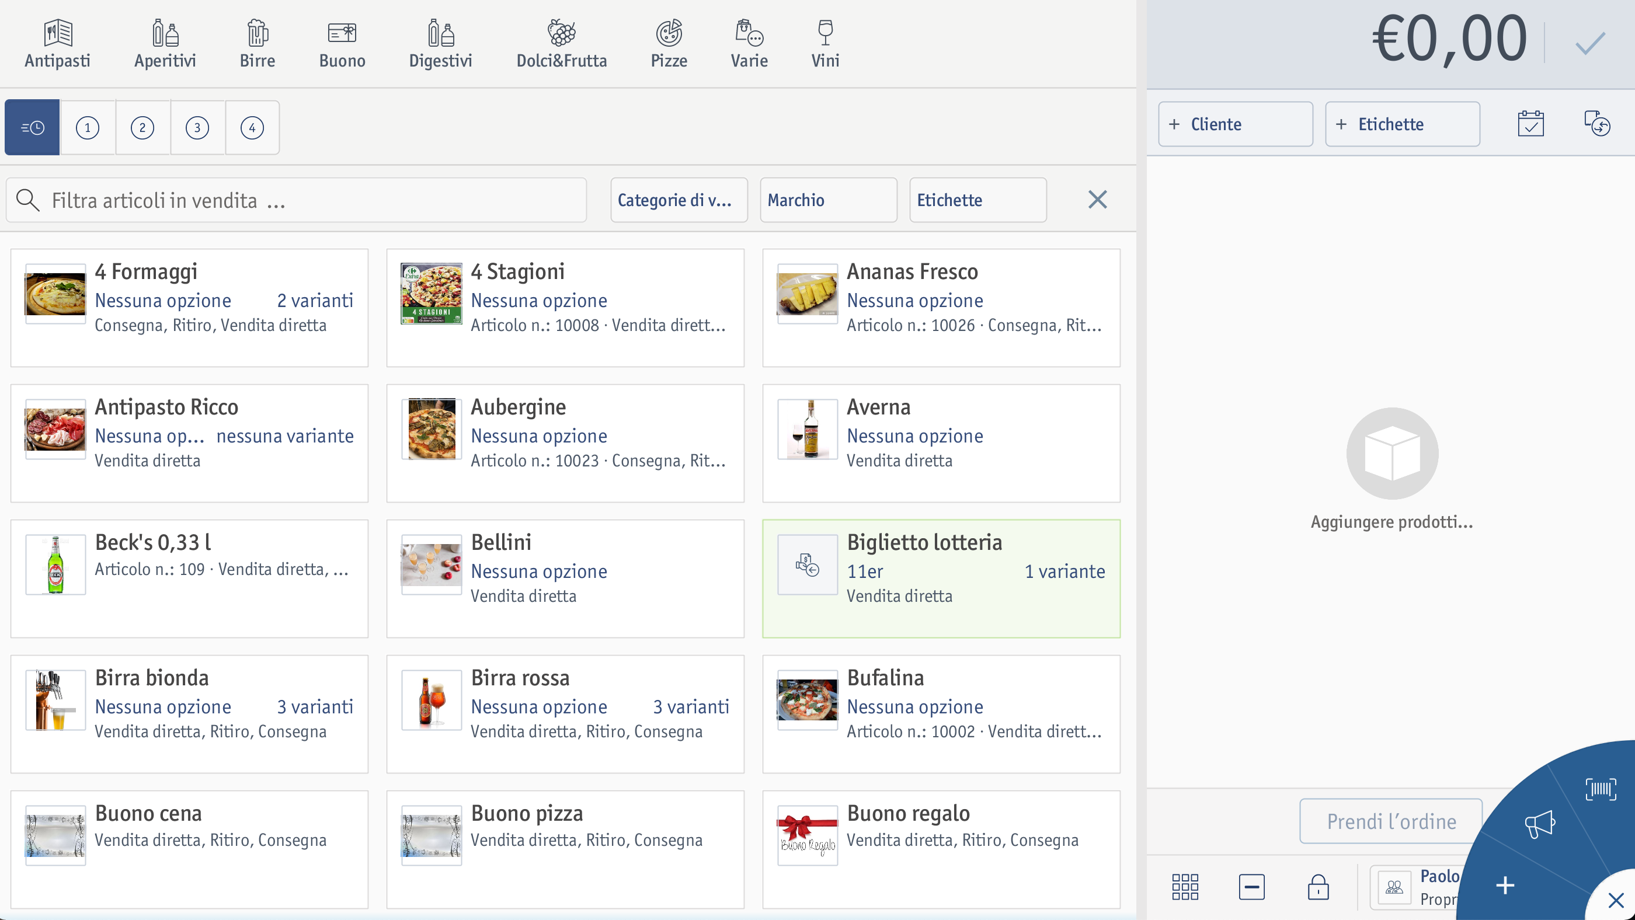The width and height of the screenshot is (1635, 920).
Task: Click 'Nessuna opzione' under Belllini
Action: point(538,571)
